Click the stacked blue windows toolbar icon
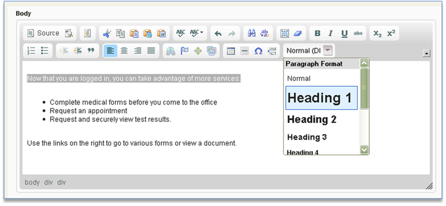This screenshot has height=206, width=446. [211, 51]
